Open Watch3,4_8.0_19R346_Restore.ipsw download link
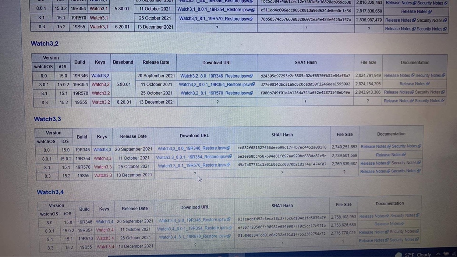Screen dimensions: 457x257 194,220
